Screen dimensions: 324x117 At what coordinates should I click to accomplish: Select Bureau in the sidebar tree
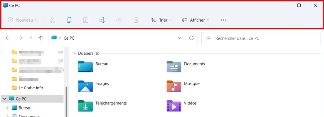(x=25, y=108)
